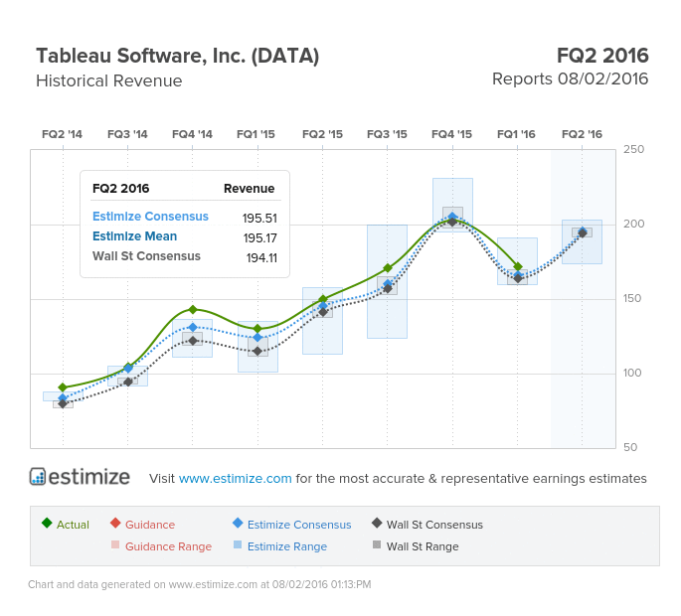Click the green Actual legend diamond
681x616 pixels.
47,523
